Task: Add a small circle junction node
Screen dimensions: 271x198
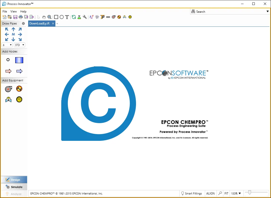Action: (8, 60)
